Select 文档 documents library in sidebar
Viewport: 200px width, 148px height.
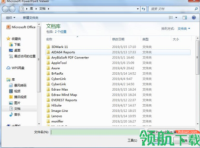(19, 109)
